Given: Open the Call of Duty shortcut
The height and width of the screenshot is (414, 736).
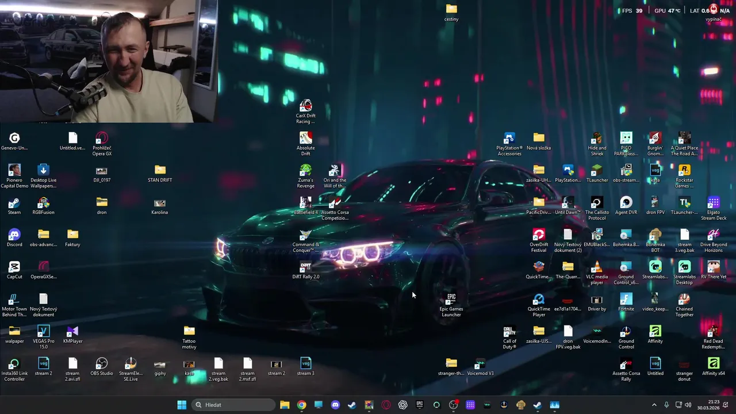Looking at the screenshot, I should click(509, 338).
